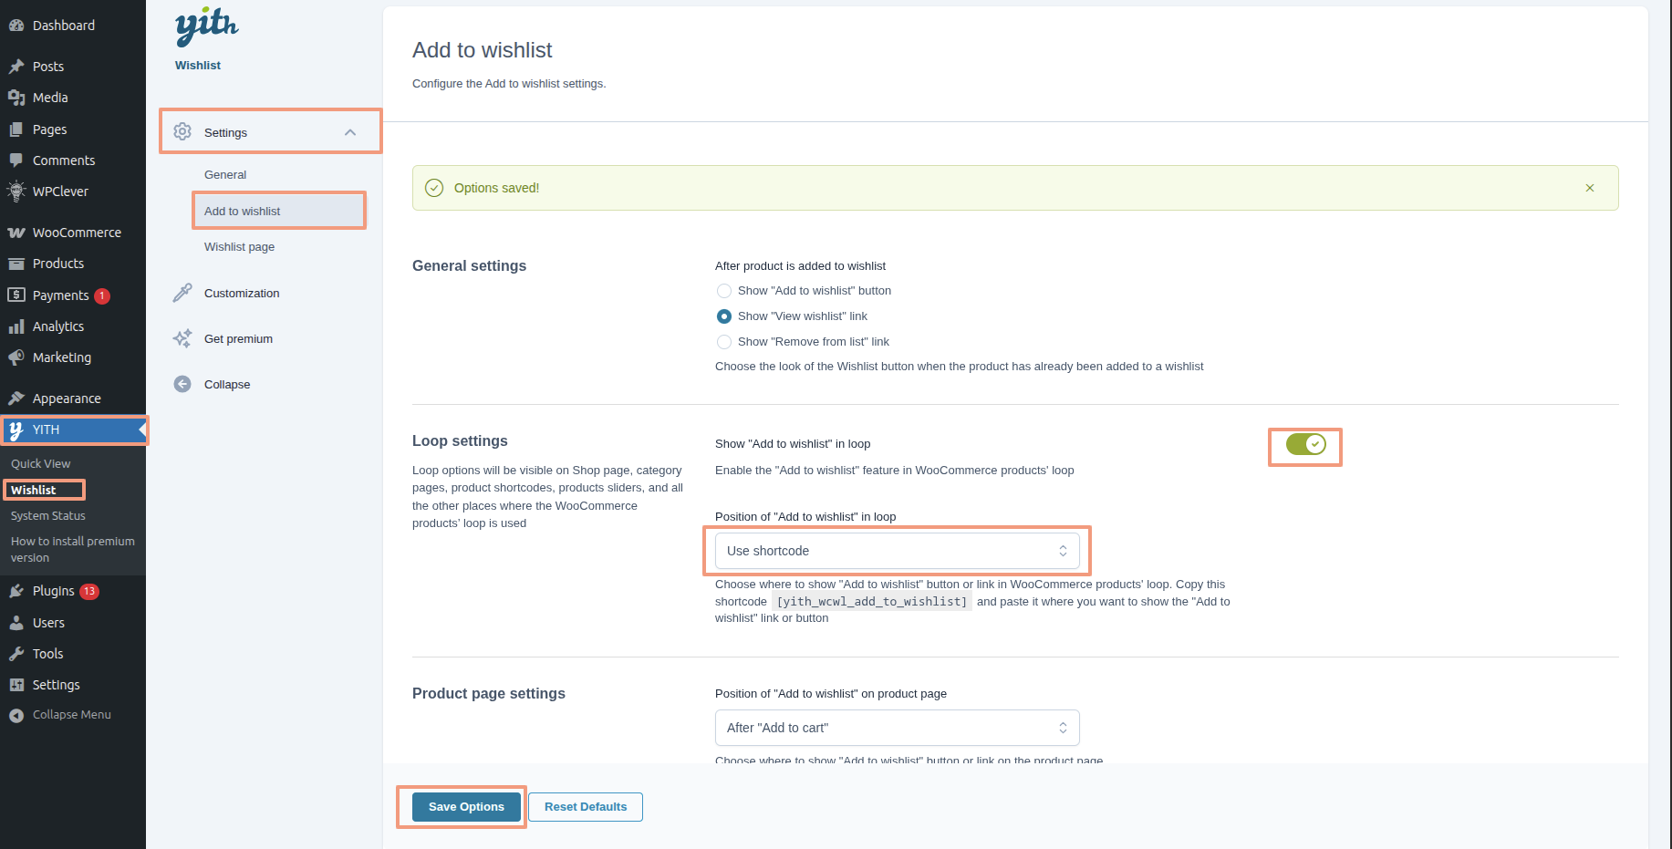This screenshot has width=1672, height=849.
Task: Click the YITH logo at top
Action: (x=206, y=26)
